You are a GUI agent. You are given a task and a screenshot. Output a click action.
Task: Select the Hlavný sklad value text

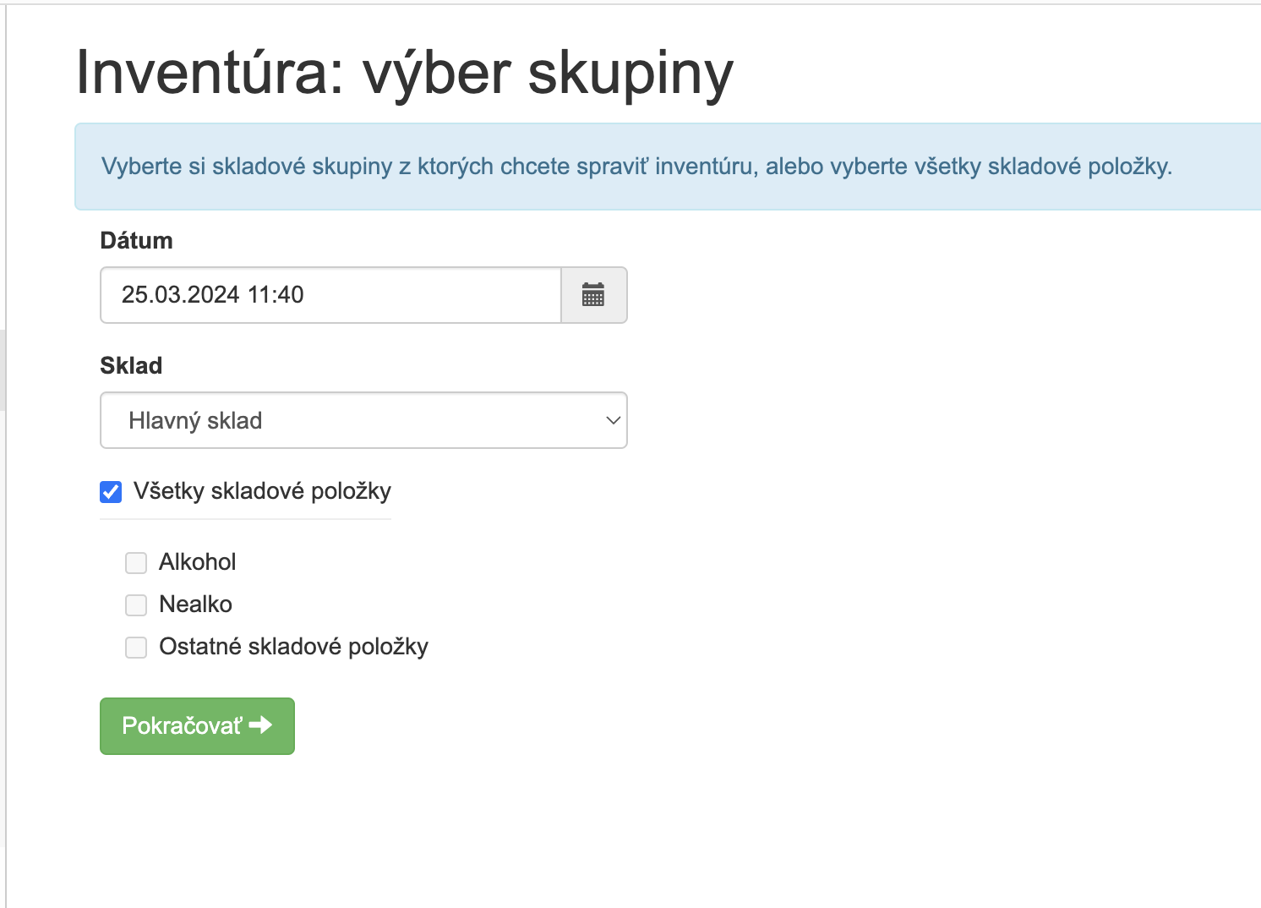195,420
